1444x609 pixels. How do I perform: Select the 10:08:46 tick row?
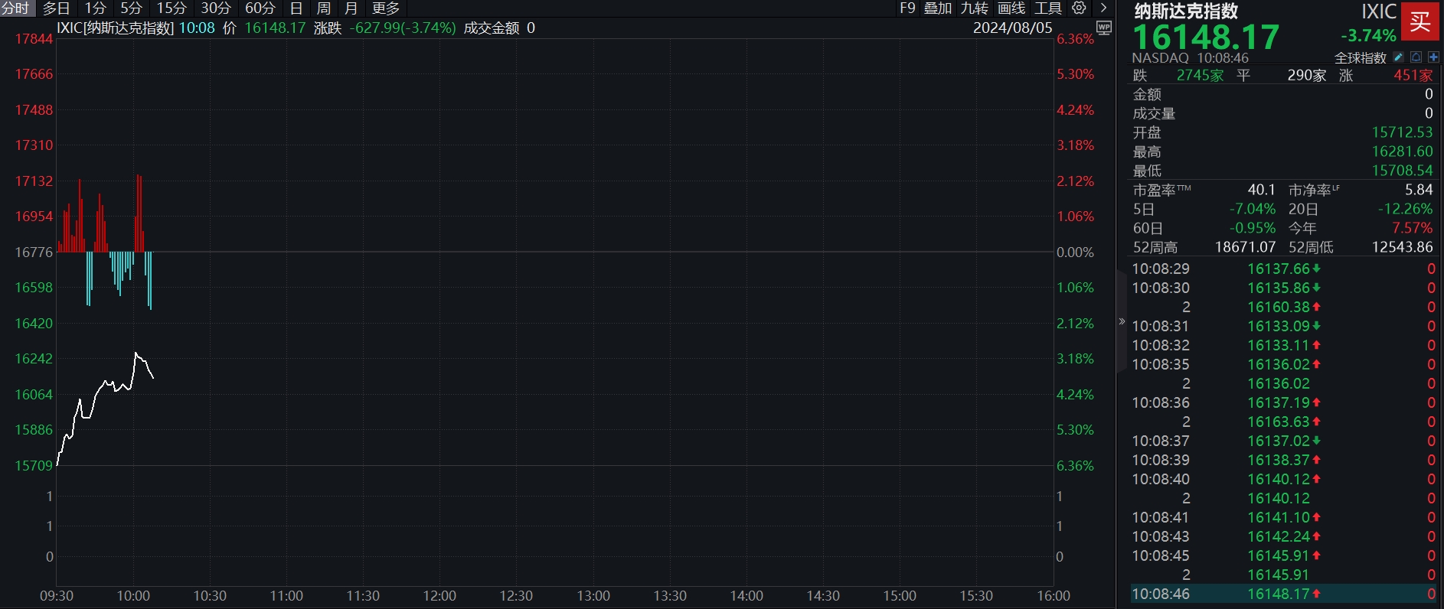click(1284, 594)
